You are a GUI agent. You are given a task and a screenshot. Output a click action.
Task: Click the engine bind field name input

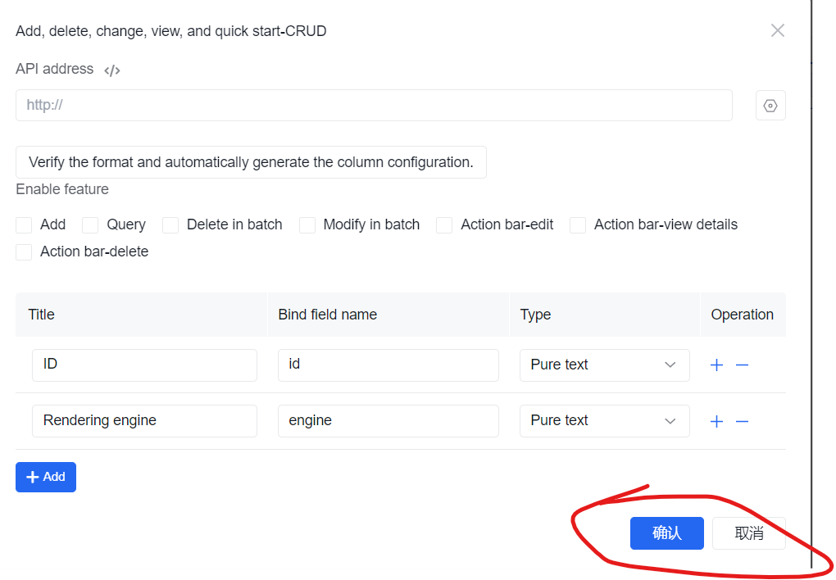(388, 421)
